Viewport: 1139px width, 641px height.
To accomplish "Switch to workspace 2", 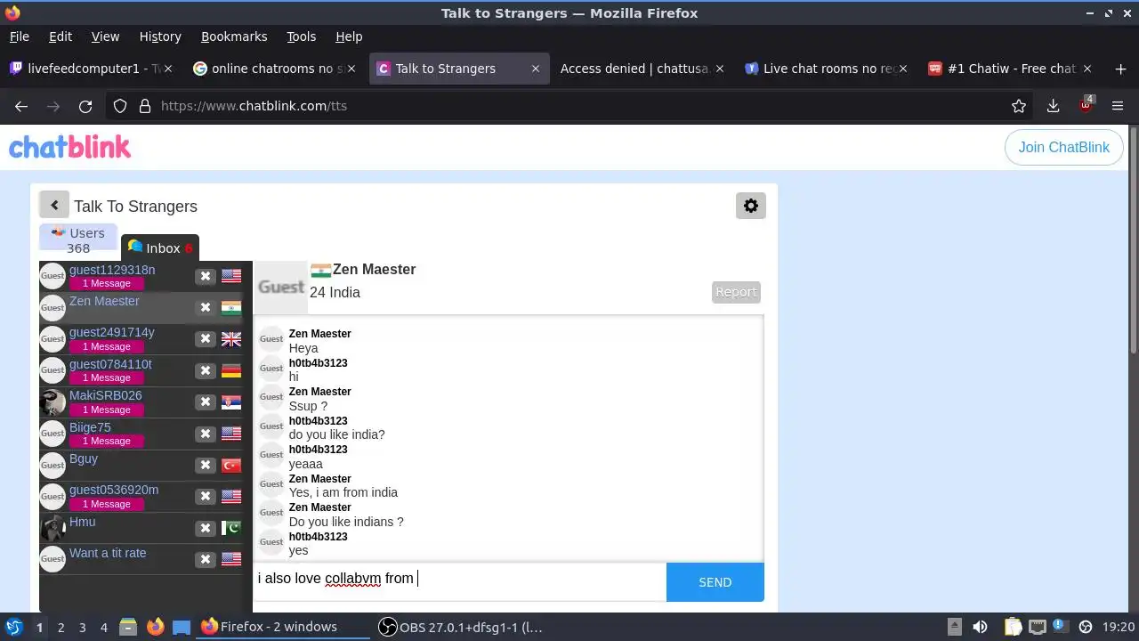I will 61,627.
